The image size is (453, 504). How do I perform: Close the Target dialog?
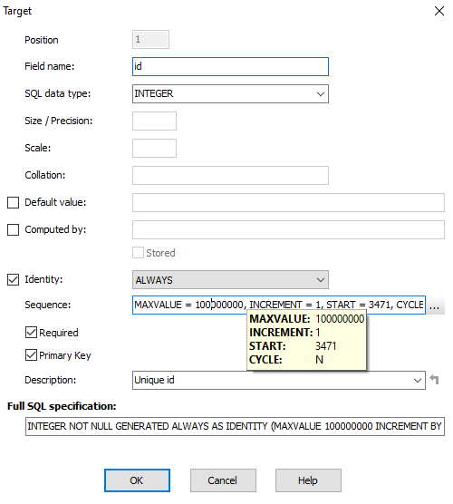tap(439, 11)
